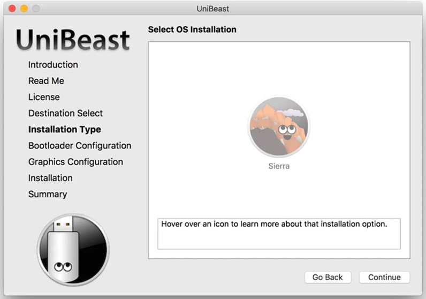Screen dimensions: 426x299
Task: Click the Go Back button
Action: click(x=328, y=277)
